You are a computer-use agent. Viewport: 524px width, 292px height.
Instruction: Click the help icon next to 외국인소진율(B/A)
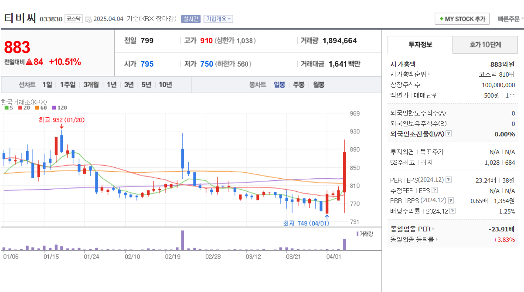(449, 134)
